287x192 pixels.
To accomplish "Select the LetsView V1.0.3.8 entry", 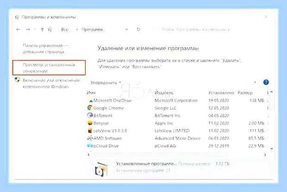I will 110,131.
